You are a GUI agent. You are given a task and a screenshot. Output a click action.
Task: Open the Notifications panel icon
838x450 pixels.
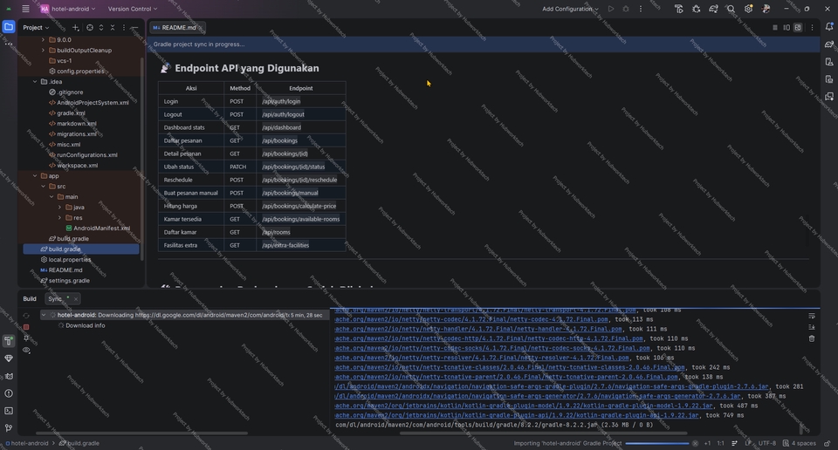pos(829,27)
